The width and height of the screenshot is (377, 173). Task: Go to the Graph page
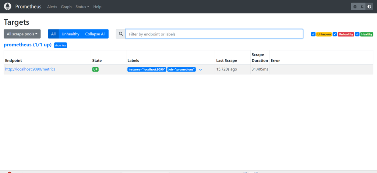66,7
